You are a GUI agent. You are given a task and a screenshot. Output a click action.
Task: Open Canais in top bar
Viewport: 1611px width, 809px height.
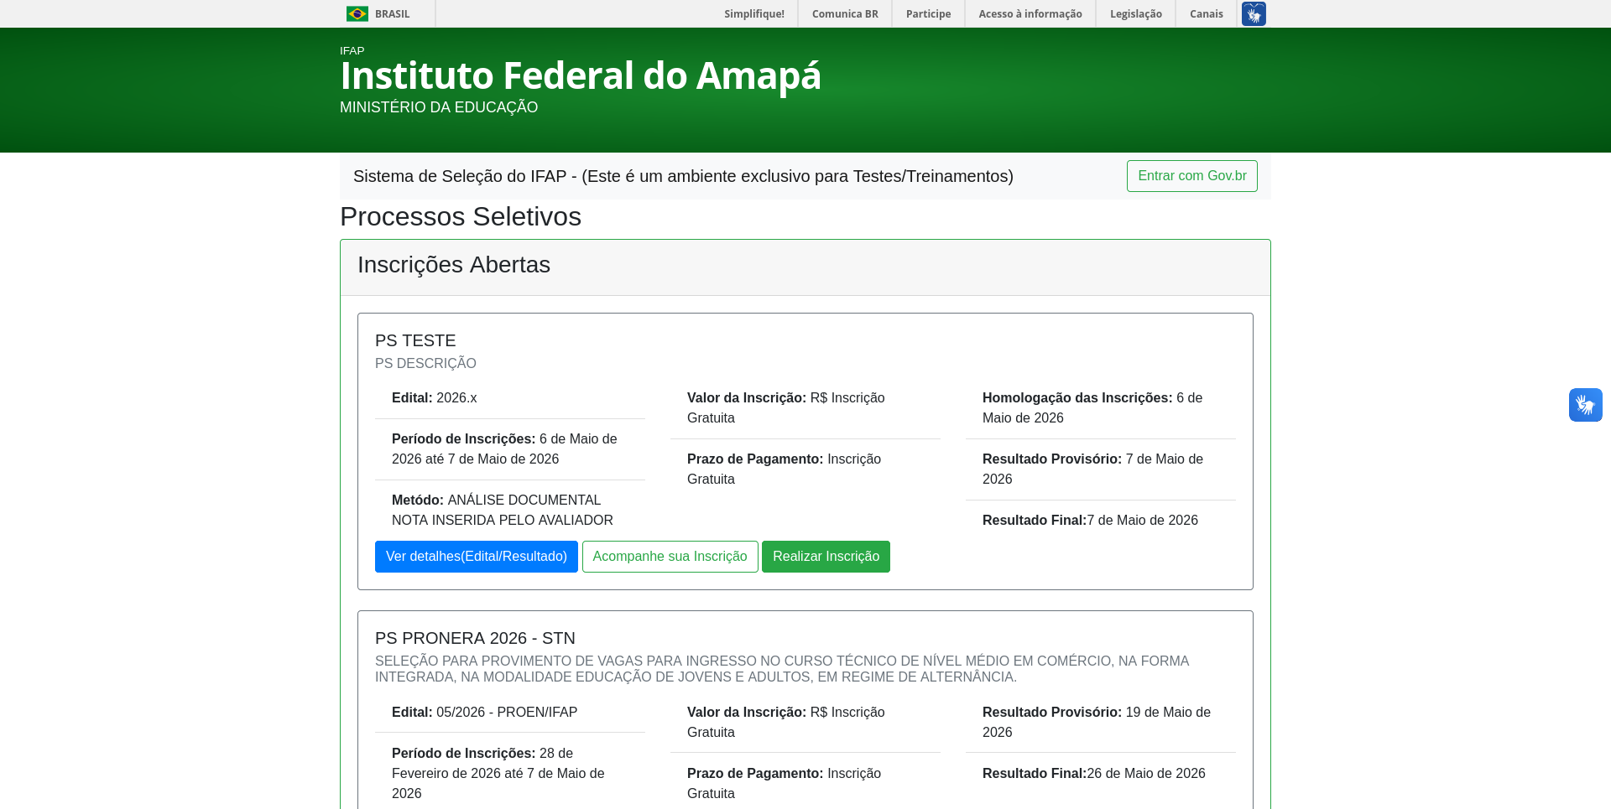[1207, 14]
